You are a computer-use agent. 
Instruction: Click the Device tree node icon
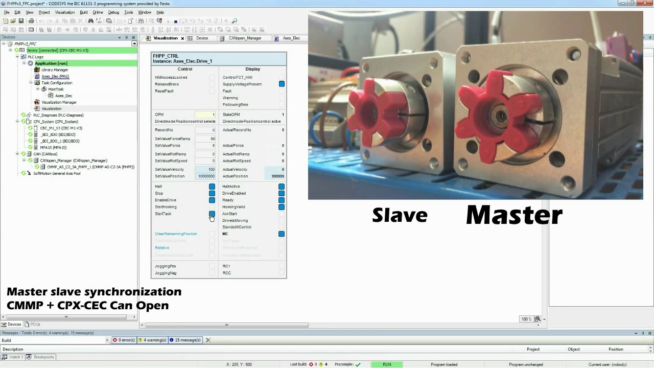click(x=22, y=51)
